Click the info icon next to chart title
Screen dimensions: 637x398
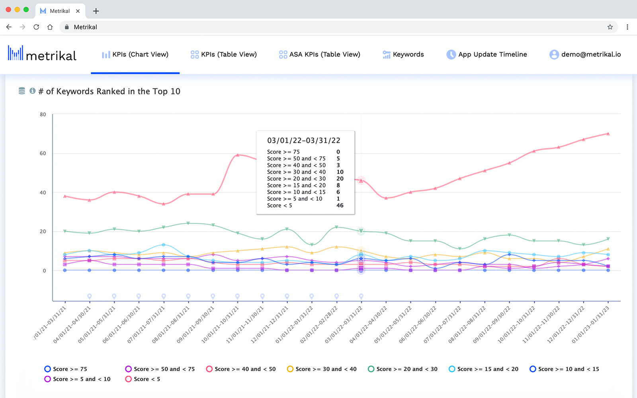click(x=33, y=91)
